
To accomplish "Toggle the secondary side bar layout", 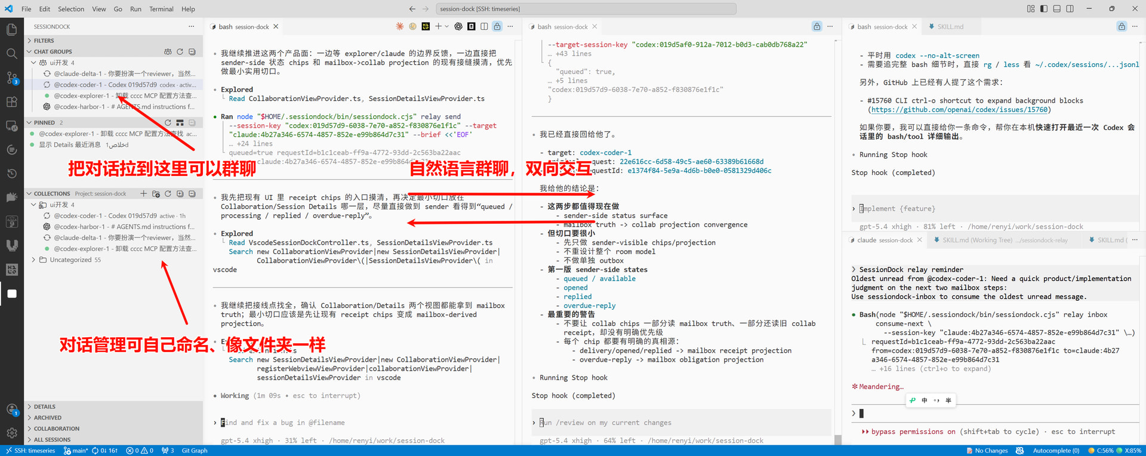I will (1070, 9).
